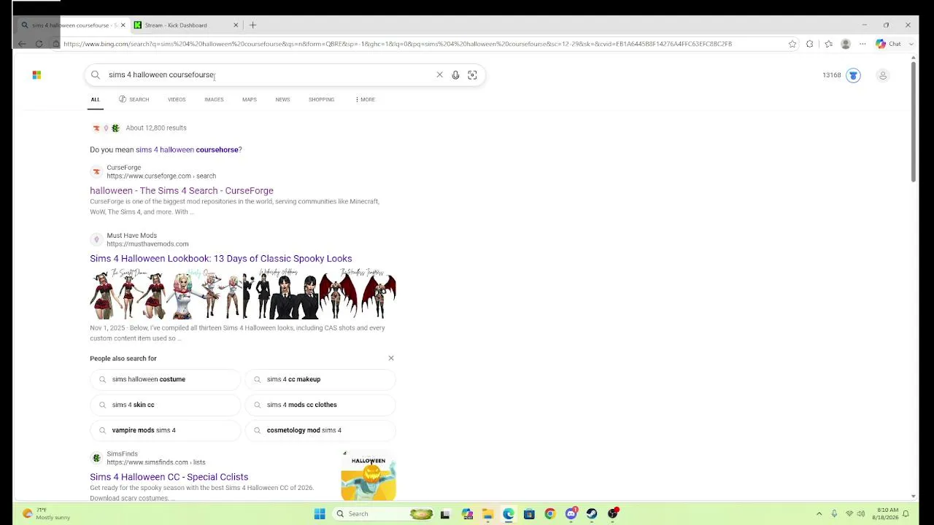934x525 pixels.
Task: Switch to Copilot SEARCH tab
Action: [x=134, y=99]
